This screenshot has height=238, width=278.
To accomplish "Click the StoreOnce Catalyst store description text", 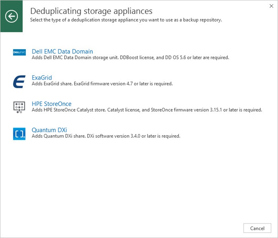I will pos(147,110).
